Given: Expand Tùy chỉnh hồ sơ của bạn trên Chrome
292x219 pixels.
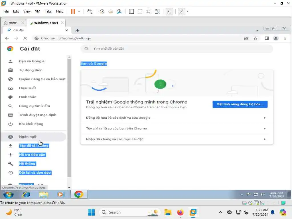Looking at the screenshot, I should coord(177,129).
